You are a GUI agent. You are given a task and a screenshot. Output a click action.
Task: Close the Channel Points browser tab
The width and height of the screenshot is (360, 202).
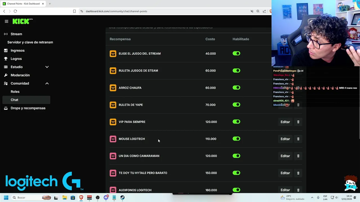(x=43, y=4)
